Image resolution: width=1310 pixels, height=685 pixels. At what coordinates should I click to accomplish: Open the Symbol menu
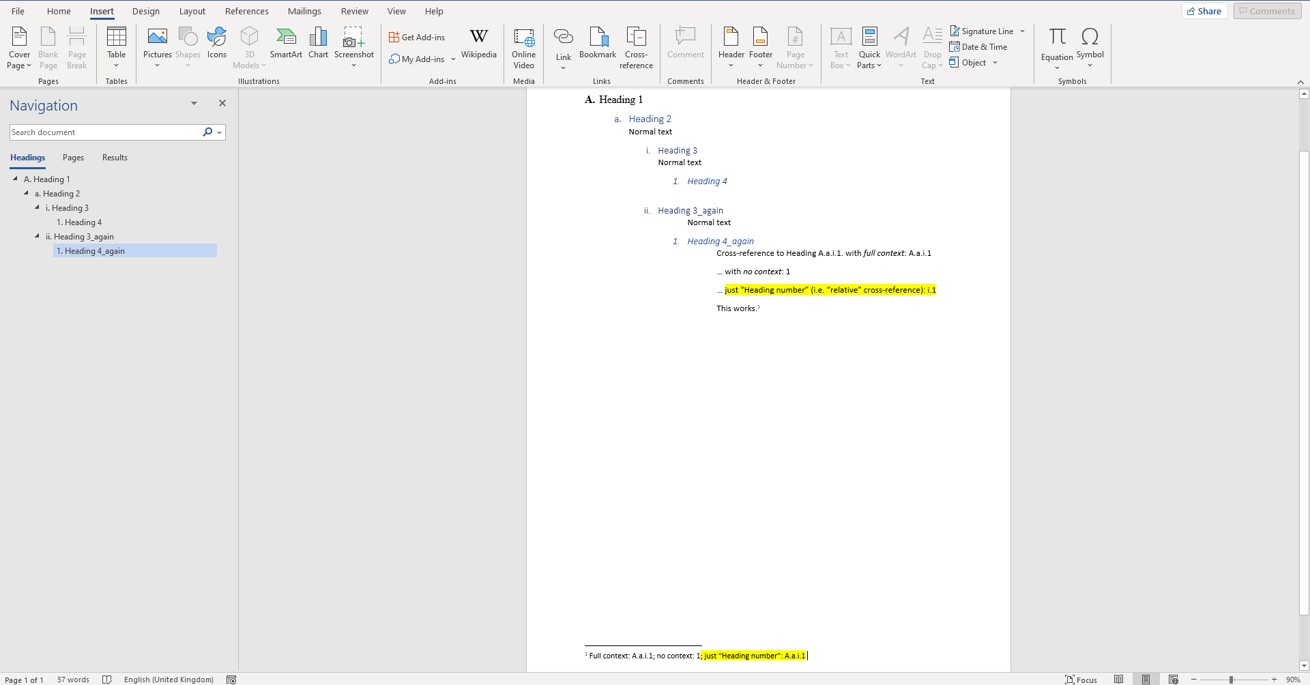coord(1090,48)
